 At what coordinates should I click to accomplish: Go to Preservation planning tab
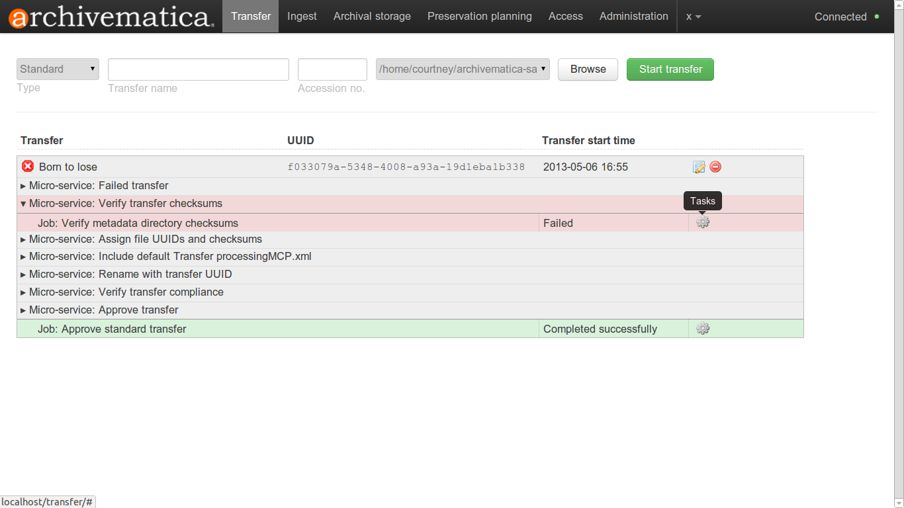(x=479, y=17)
